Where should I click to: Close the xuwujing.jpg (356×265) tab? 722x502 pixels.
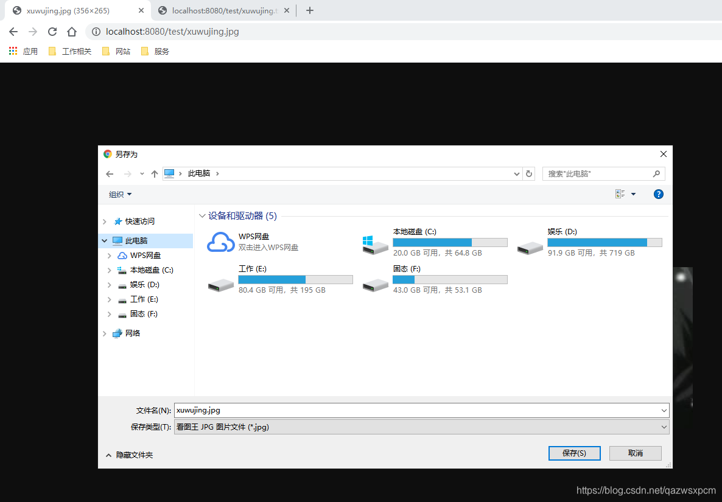pyautogui.click(x=141, y=10)
